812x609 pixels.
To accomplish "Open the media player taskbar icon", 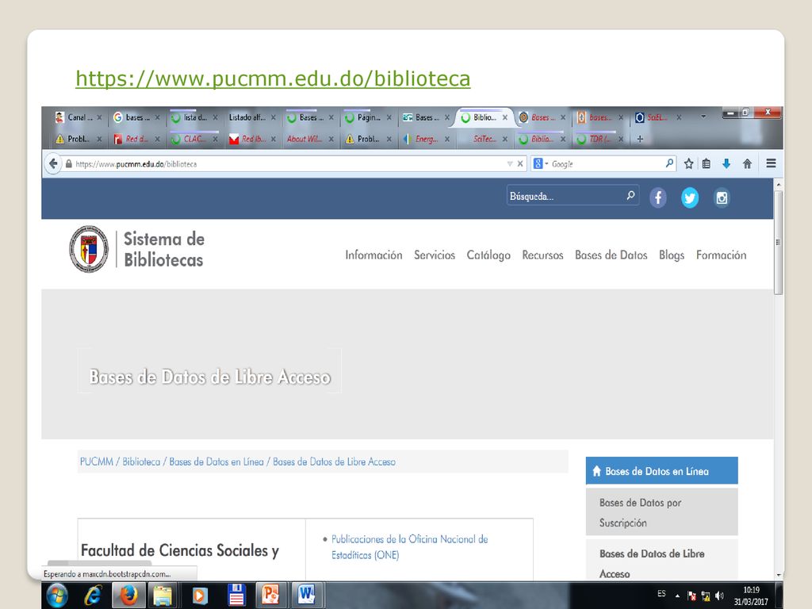I will click(199, 596).
